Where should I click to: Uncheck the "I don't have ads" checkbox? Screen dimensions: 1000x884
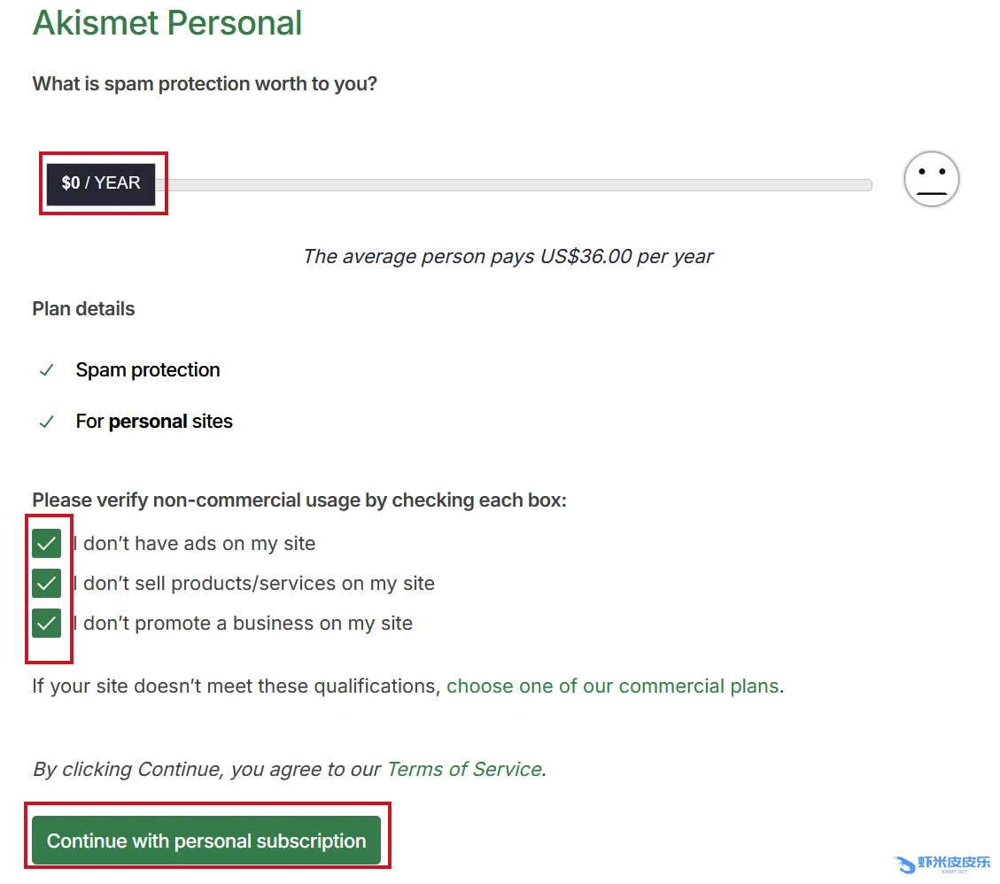[47, 543]
